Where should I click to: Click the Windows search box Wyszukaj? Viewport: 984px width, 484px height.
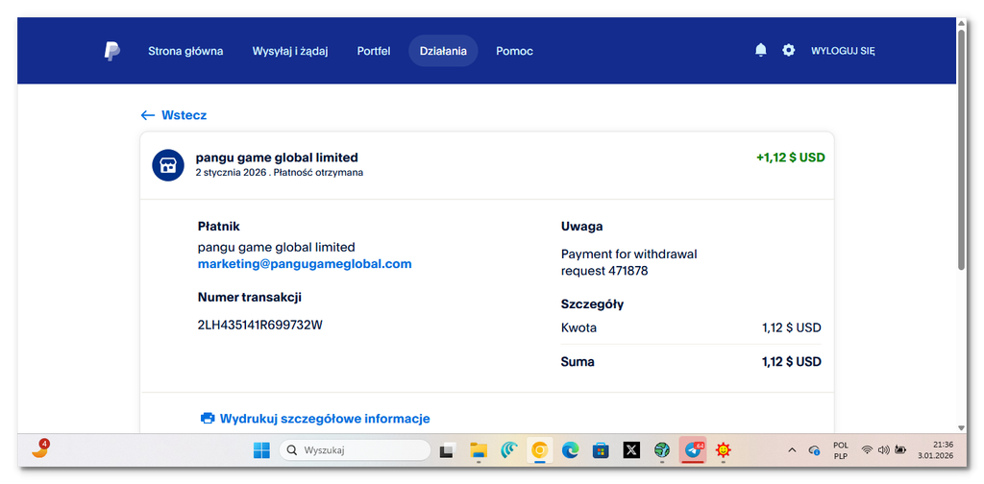[x=355, y=450]
